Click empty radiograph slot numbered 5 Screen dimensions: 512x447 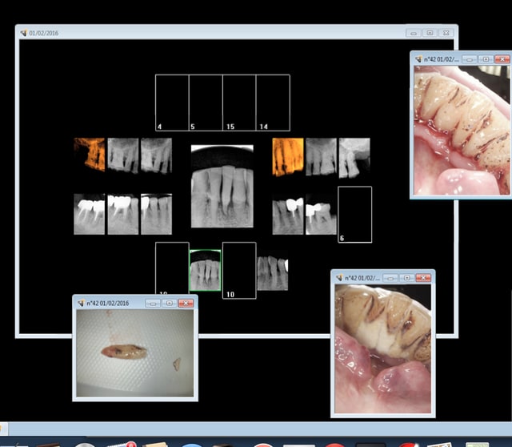(x=205, y=102)
